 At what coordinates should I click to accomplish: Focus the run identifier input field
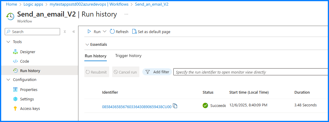[251, 72]
